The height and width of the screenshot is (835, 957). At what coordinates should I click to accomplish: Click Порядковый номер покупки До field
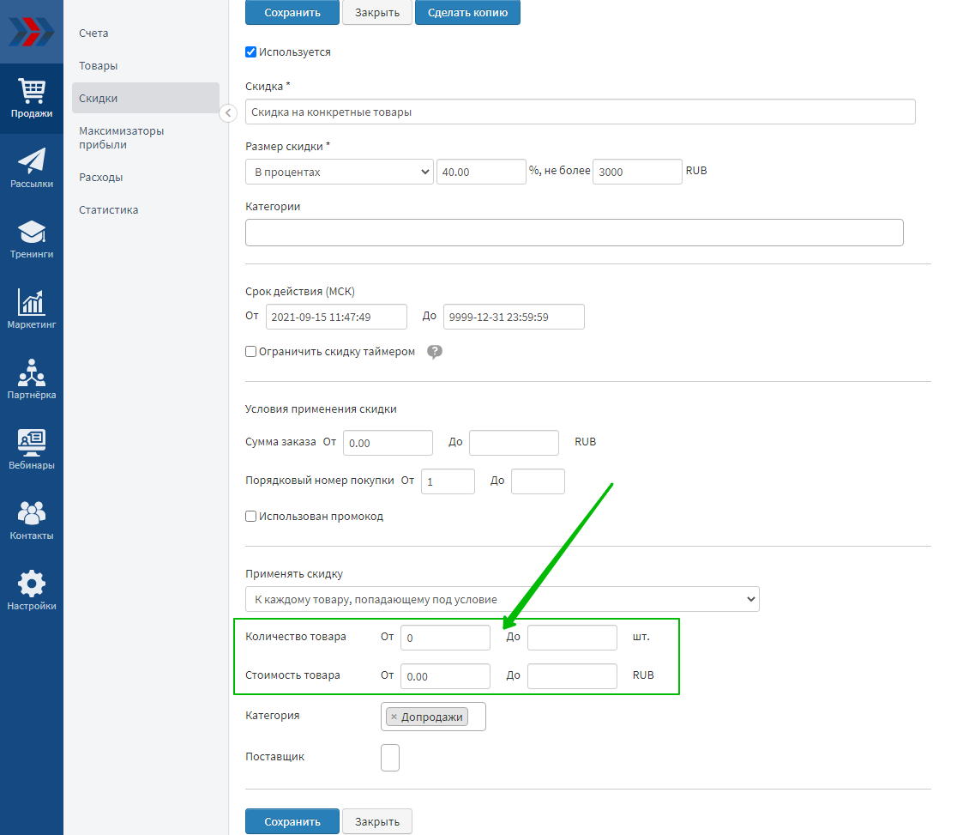538,481
